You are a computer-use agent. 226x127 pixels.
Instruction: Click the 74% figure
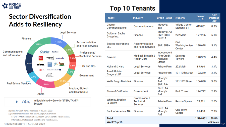[x=26, y=102]
